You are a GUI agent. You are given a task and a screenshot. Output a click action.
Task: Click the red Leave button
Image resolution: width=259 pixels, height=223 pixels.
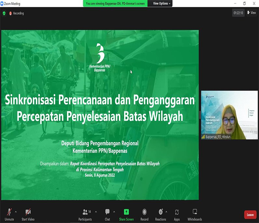(250, 215)
